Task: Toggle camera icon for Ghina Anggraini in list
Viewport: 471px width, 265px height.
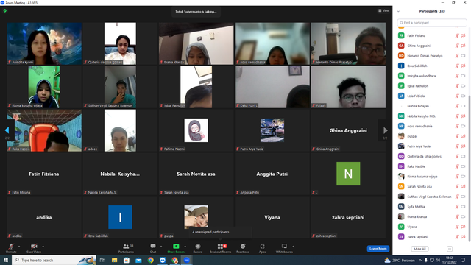Action: (463, 46)
